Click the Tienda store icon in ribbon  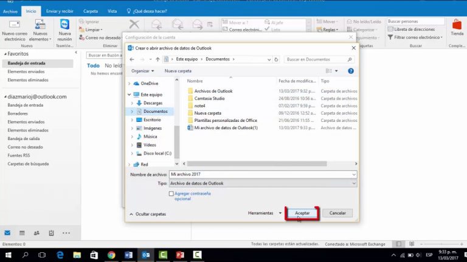click(x=457, y=25)
